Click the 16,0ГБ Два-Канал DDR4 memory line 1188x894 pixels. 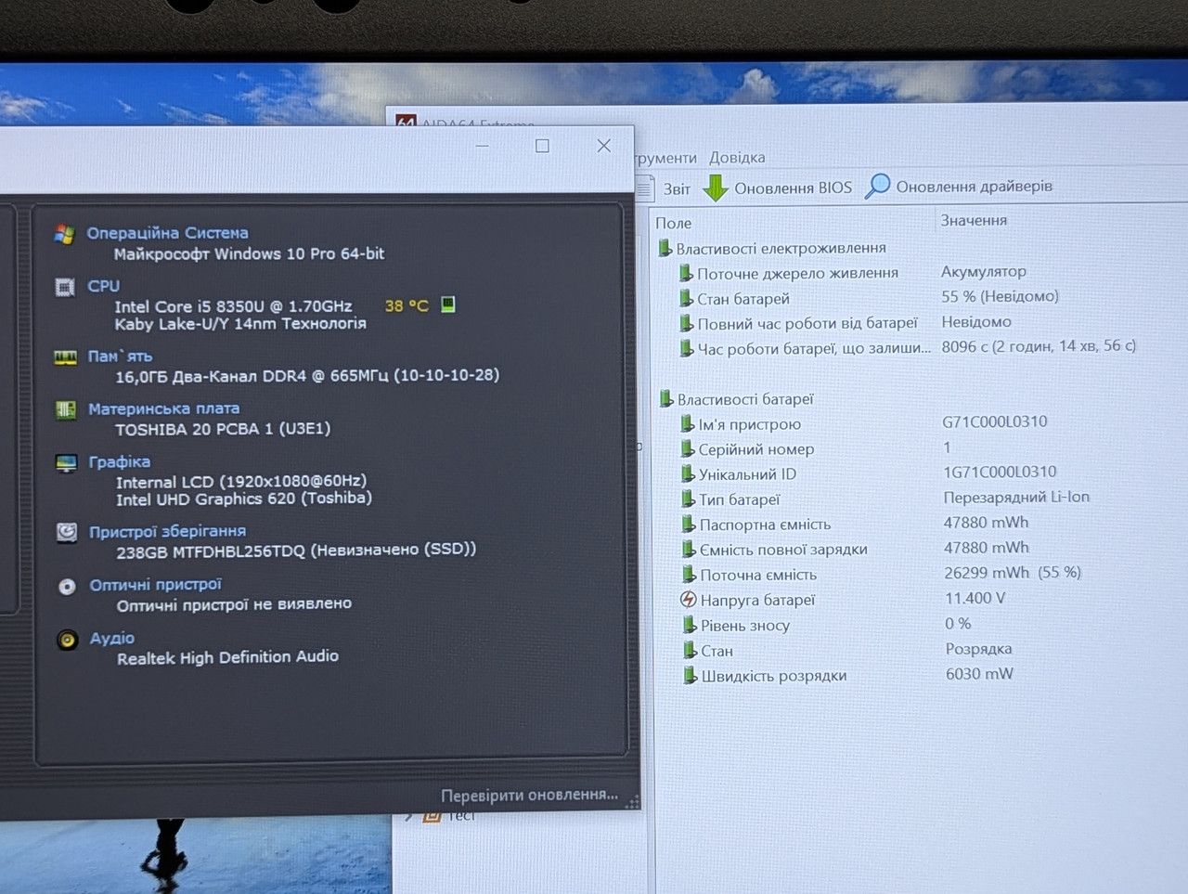pyautogui.click(x=307, y=375)
